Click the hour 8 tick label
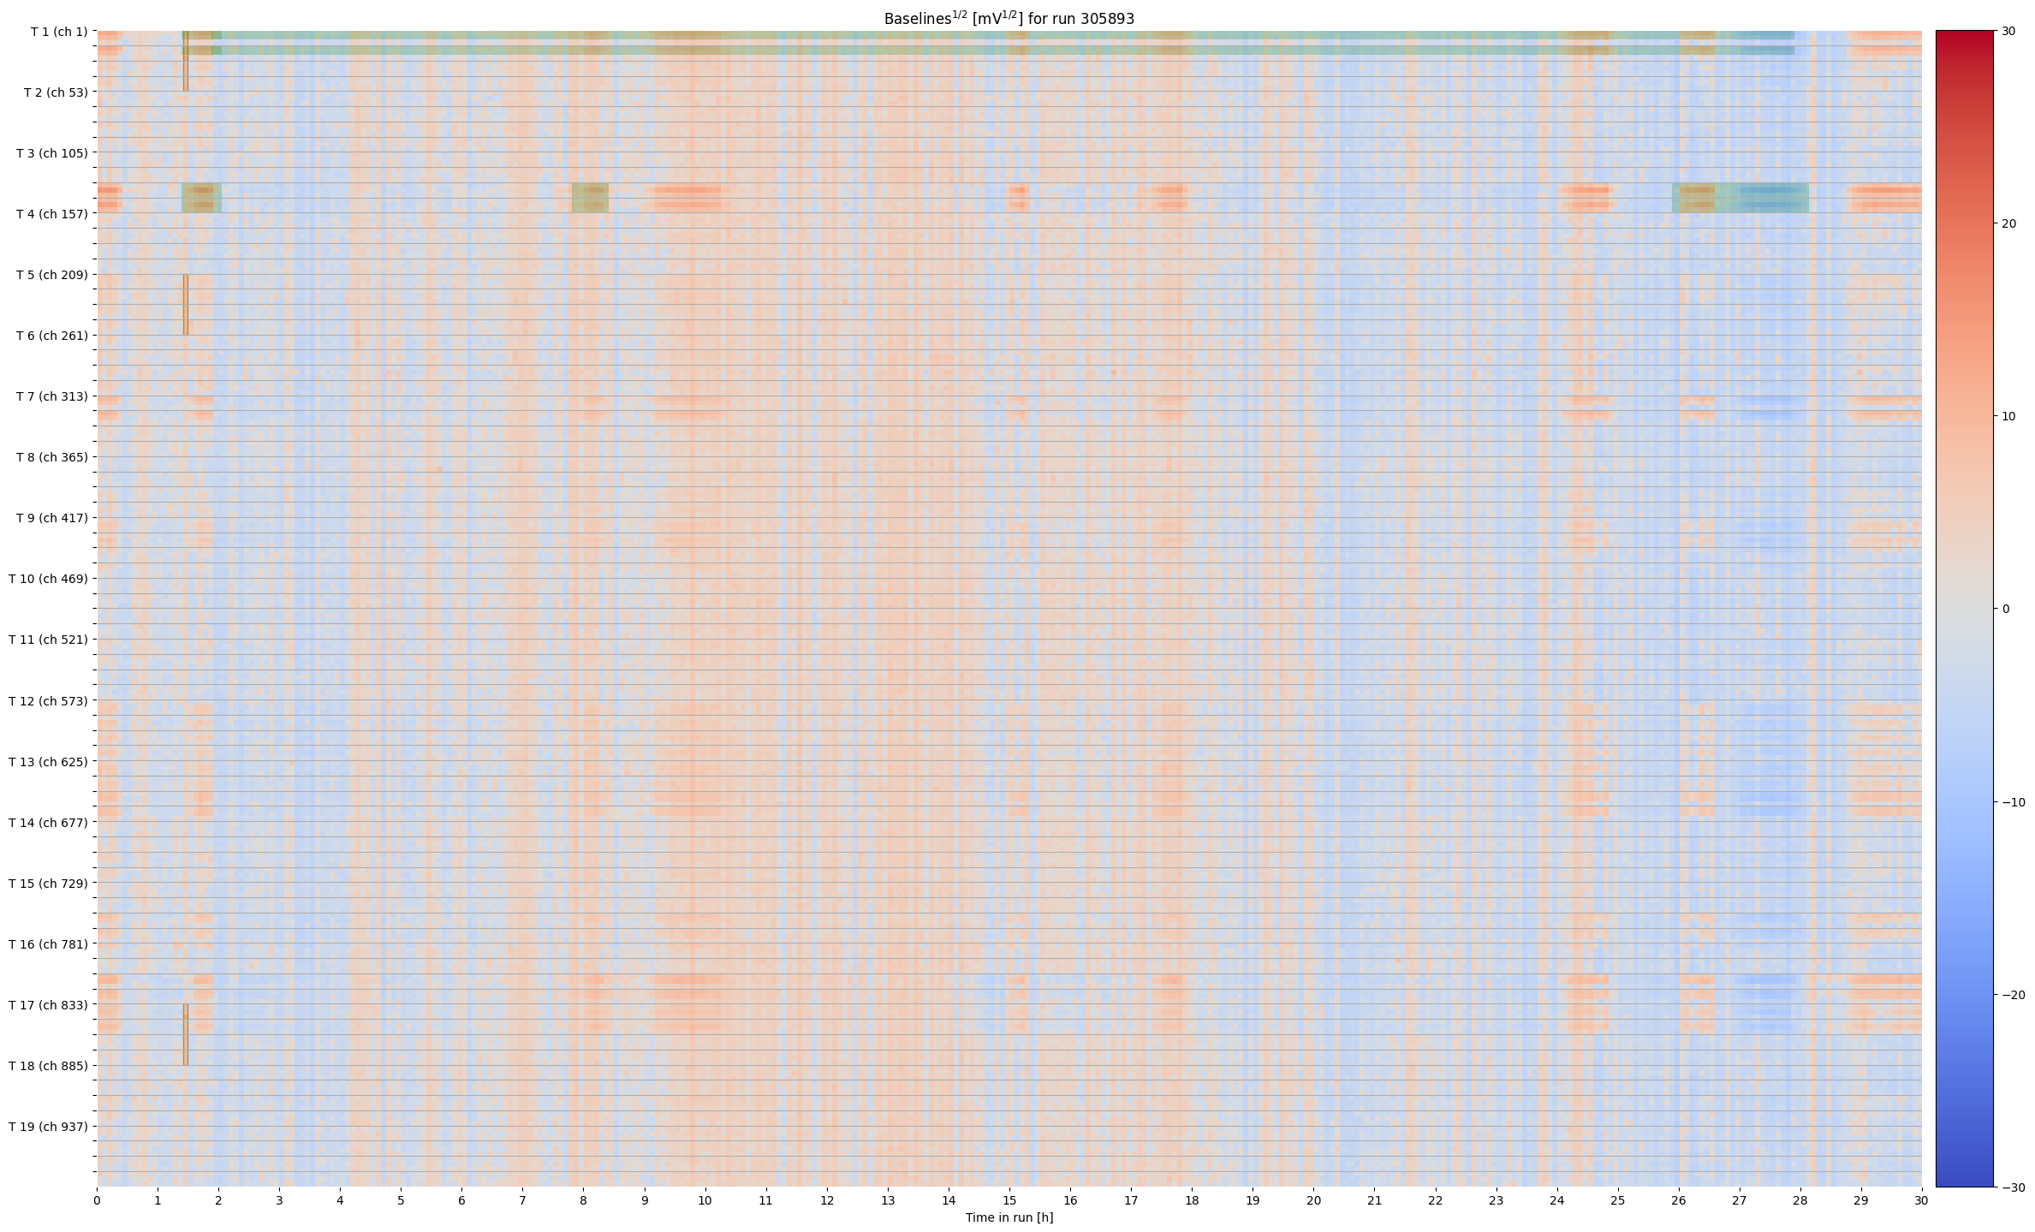This screenshot has height=1232, width=2035. coord(583,1200)
